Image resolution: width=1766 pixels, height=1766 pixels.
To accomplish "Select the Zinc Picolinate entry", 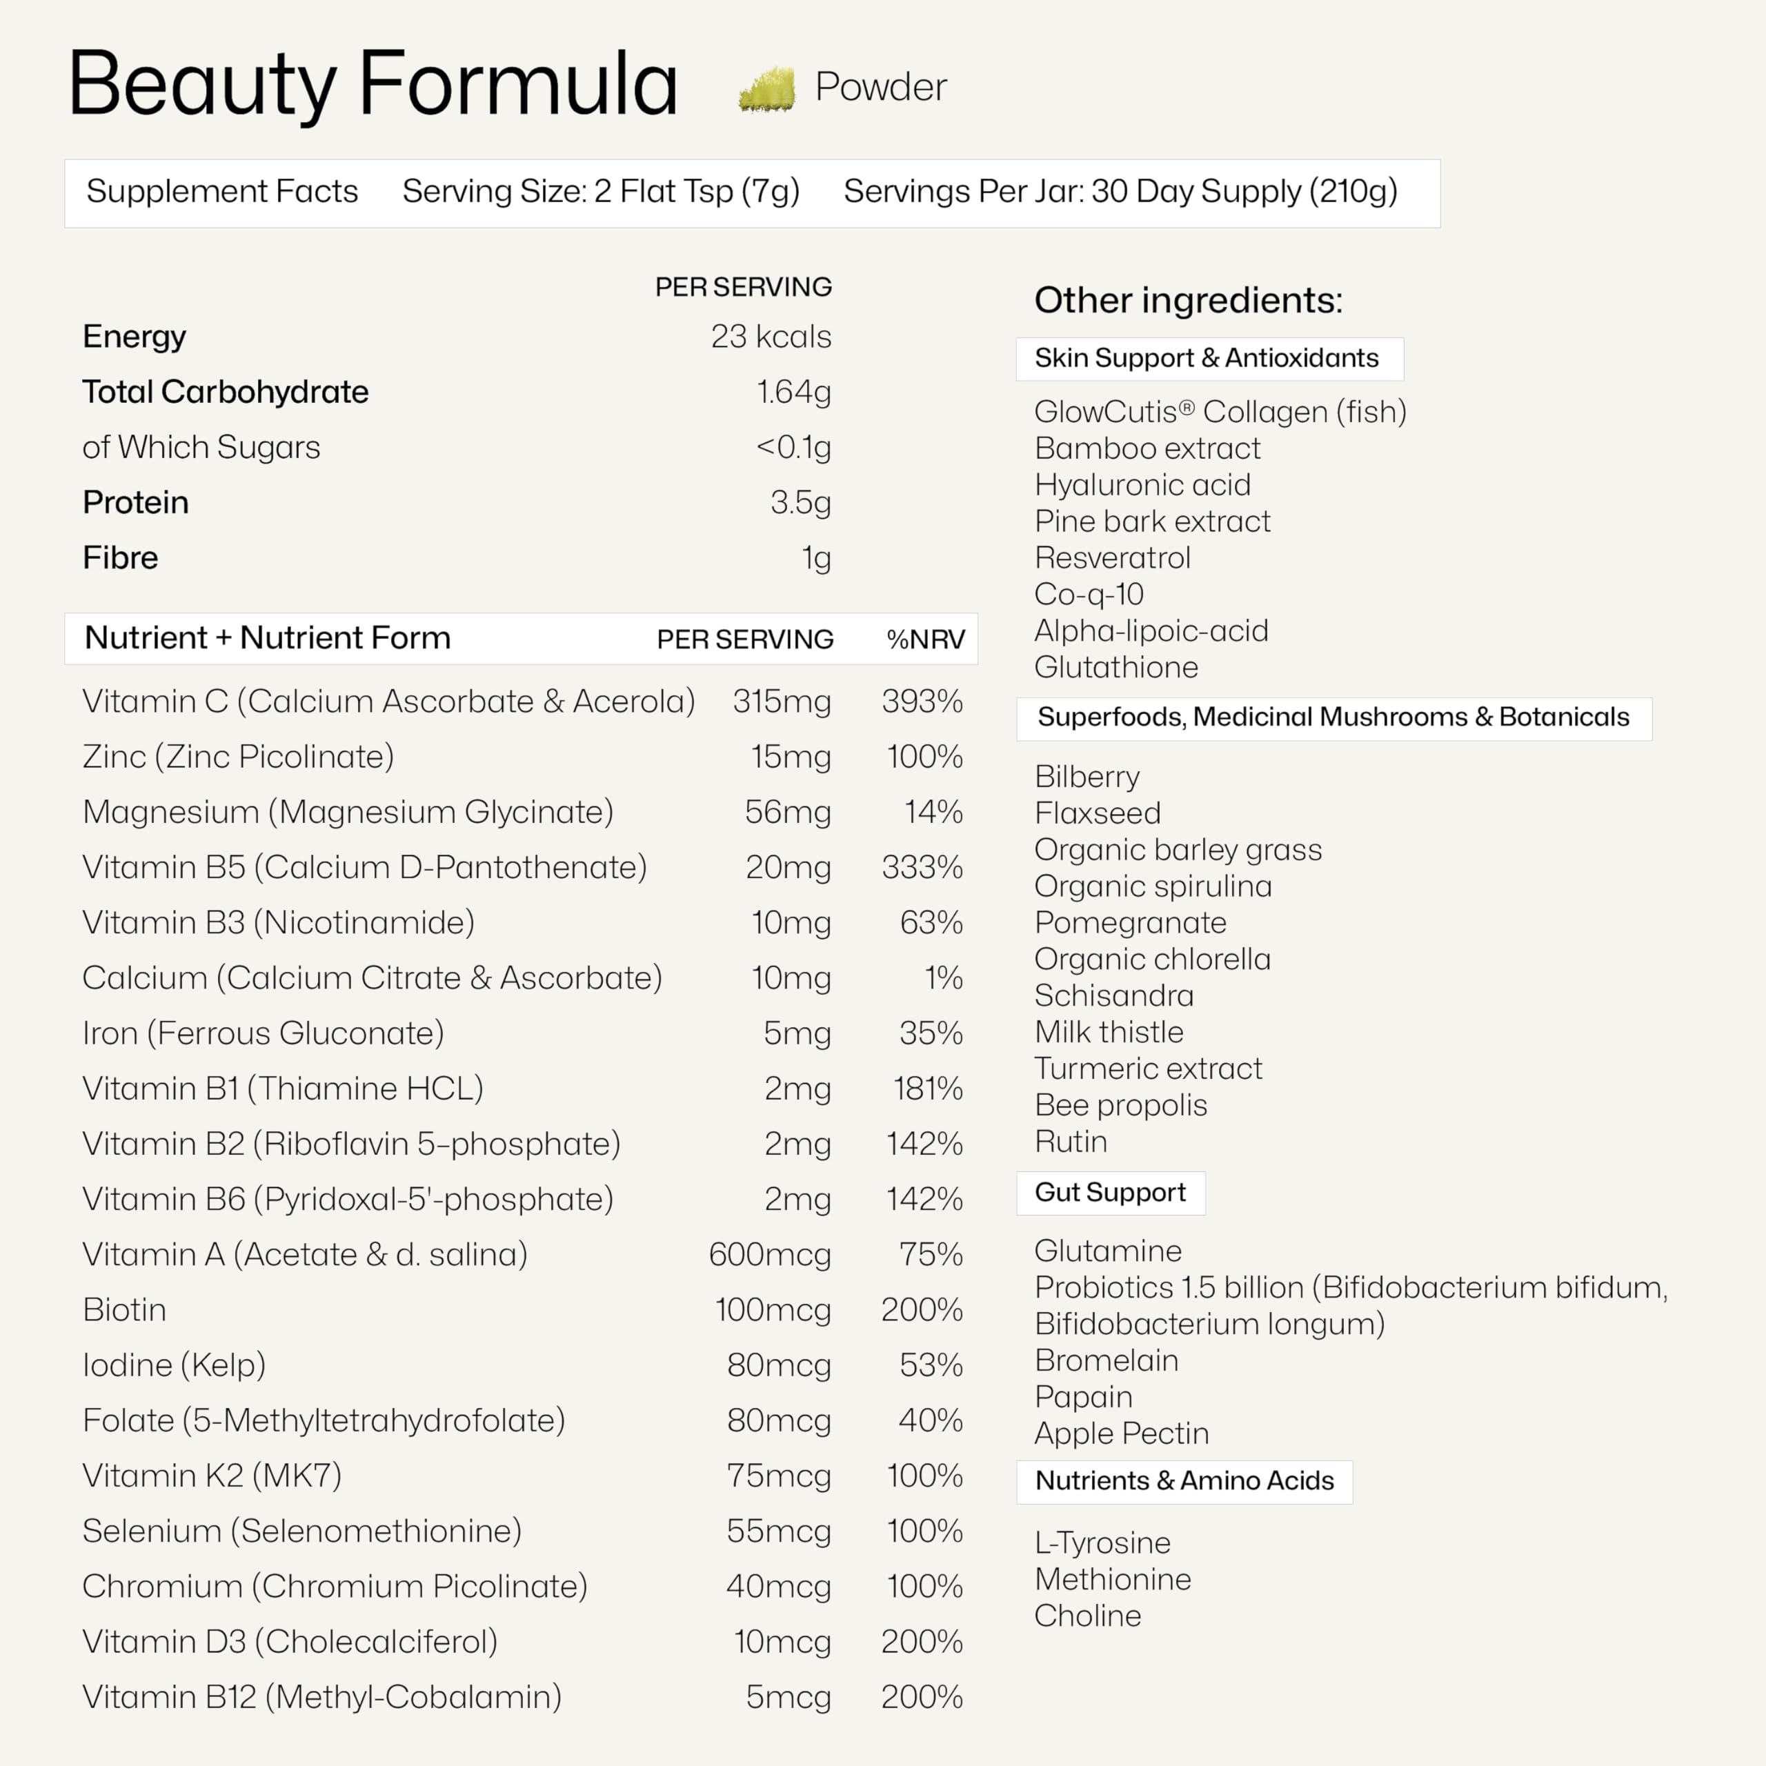I will pos(239,757).
